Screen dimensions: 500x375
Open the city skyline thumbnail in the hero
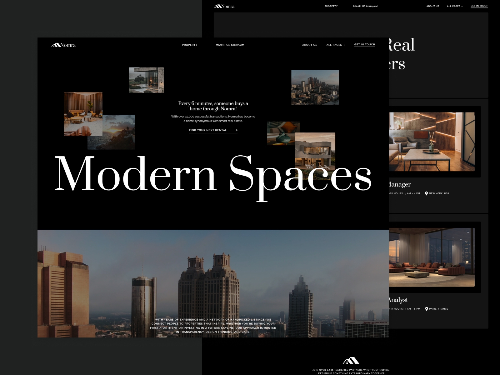315,87
